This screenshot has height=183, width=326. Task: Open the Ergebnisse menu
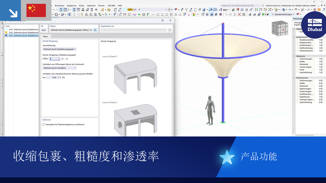72,6
